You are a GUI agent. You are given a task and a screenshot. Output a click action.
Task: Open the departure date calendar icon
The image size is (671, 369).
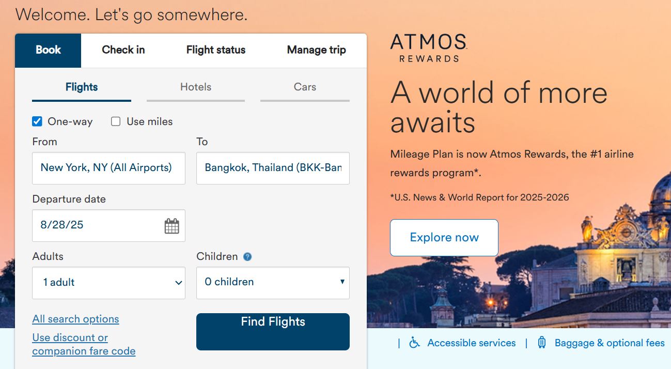click(171, 226)
